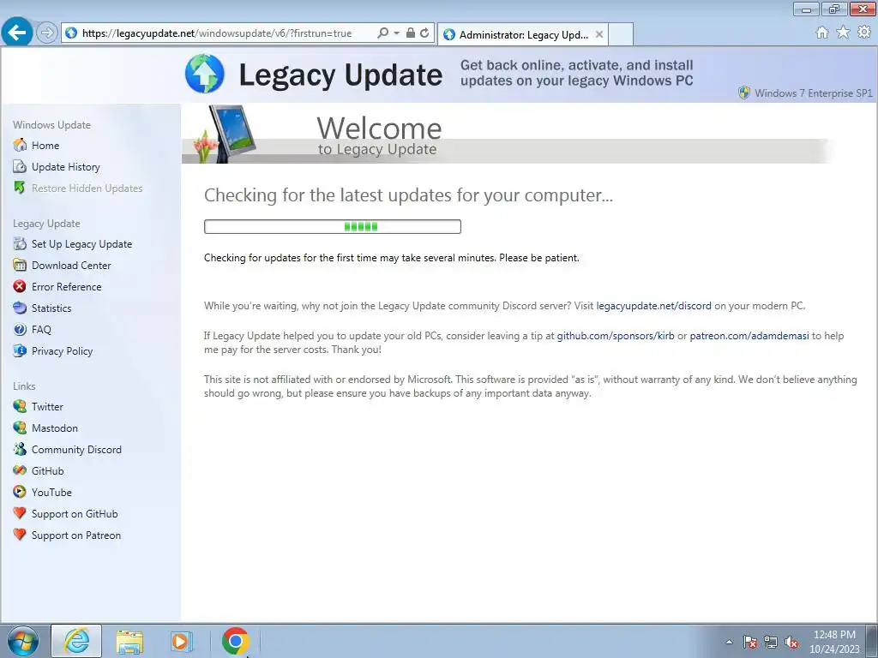Click the YouTube sidebar icon
Screen dimensions: 878x658
point(20,493)
